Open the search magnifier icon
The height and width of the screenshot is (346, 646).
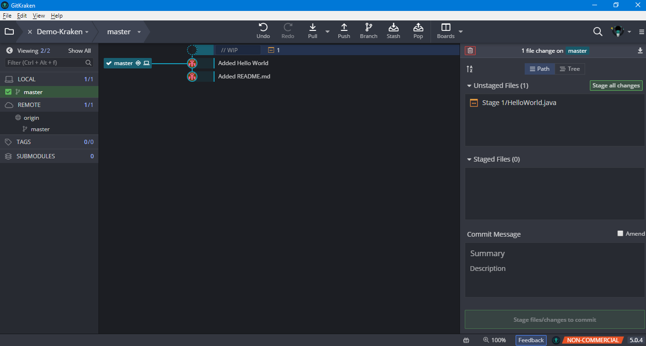(x=598, y=32)
